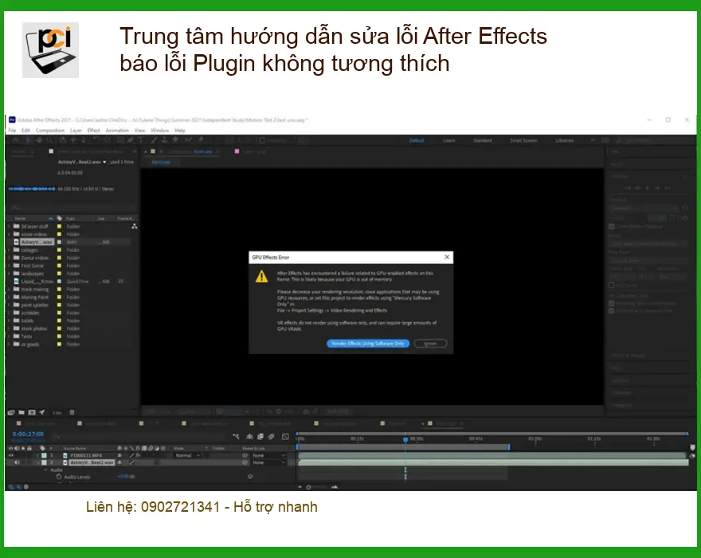Open the Window menu
Image resolution: width=701 pixels, height=558 pixels.
159,130
